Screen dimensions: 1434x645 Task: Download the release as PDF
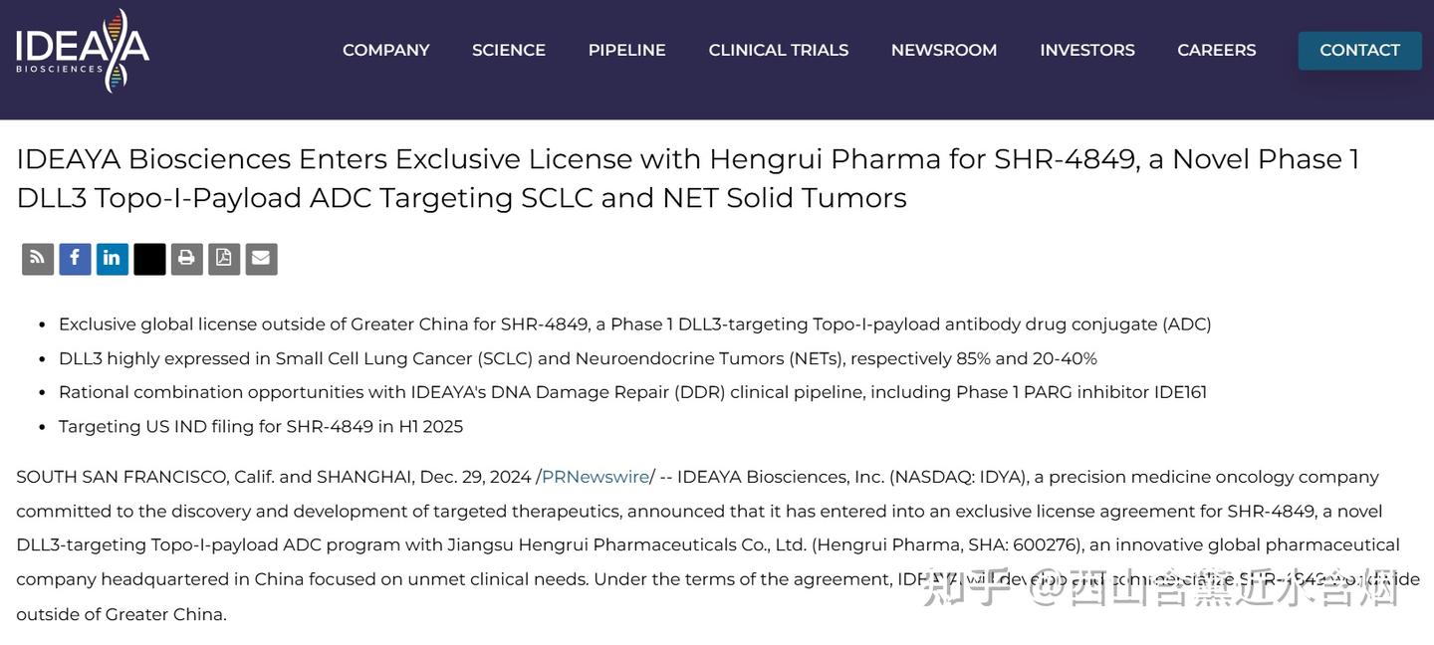(224, 259)
